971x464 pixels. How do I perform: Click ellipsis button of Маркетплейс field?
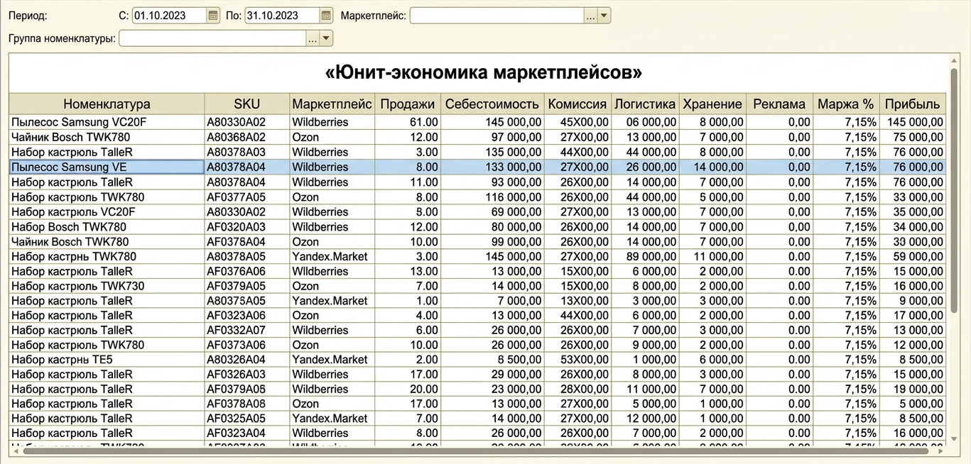(590, 16)
